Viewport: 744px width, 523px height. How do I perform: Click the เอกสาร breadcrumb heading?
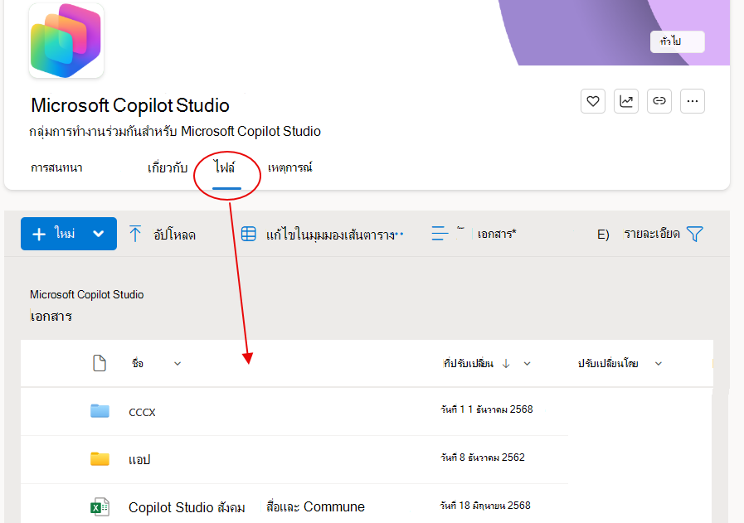(x=51, y=317)
